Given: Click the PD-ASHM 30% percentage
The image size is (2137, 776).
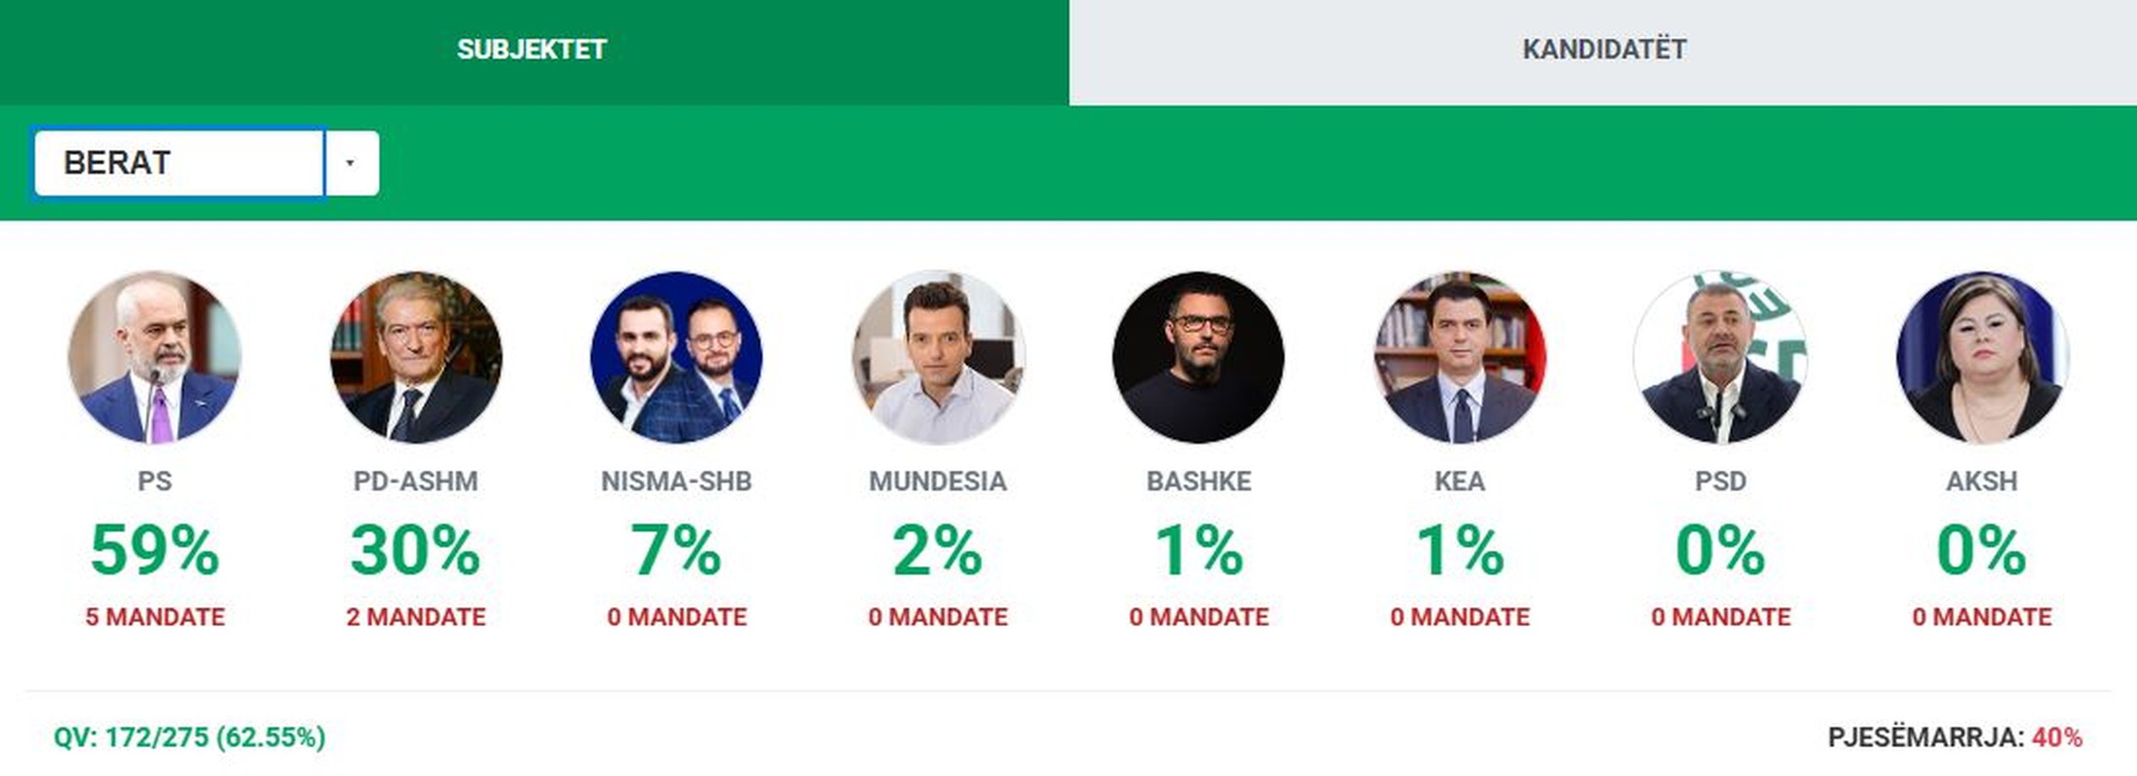Looking at the screenshot, I should [x=416, y=551].
